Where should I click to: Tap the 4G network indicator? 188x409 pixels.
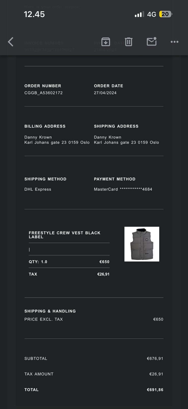coord(152,14)
